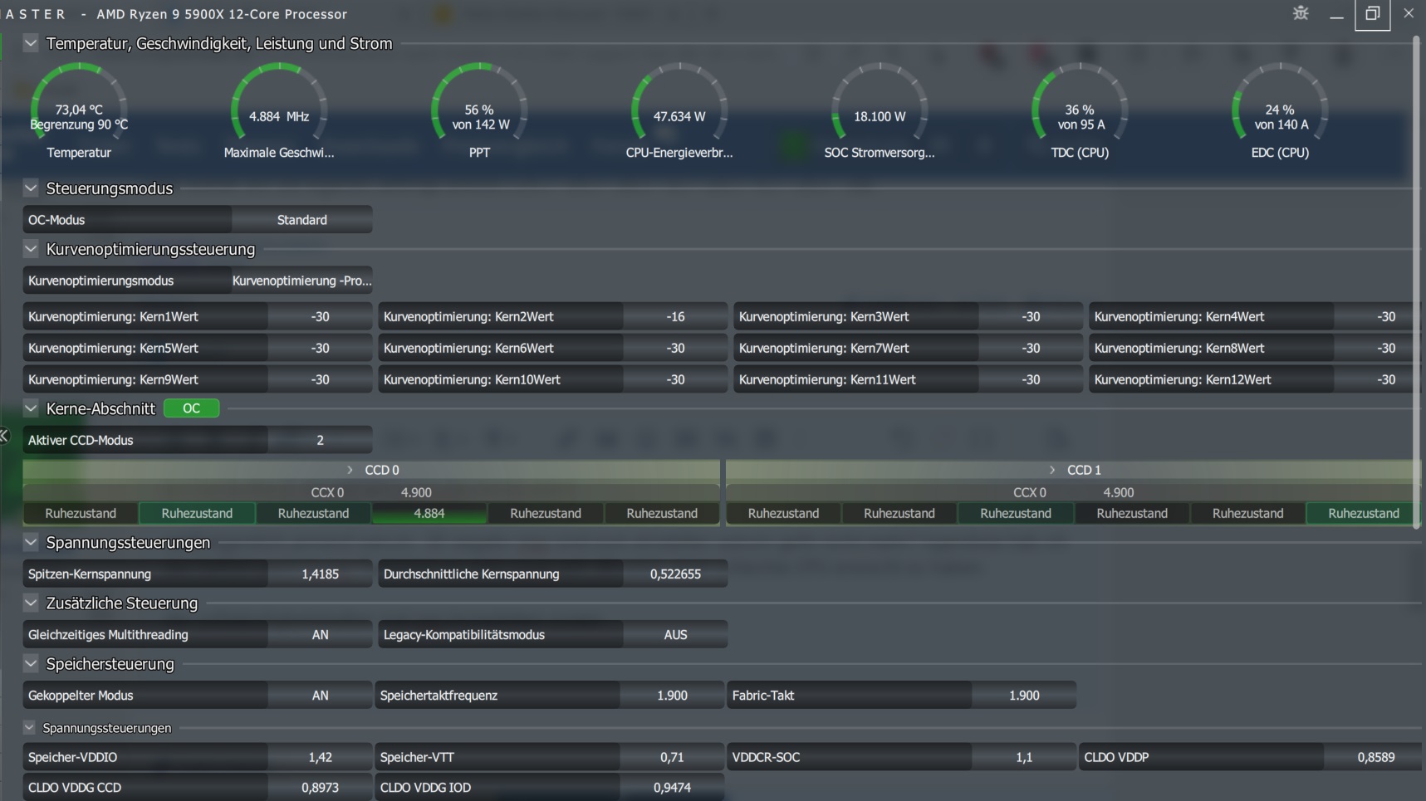This screenshot has width=1426, height=801.
Task: Toggle Gleichzeitiges Multithreading AN value
Action: click(320, 635)
